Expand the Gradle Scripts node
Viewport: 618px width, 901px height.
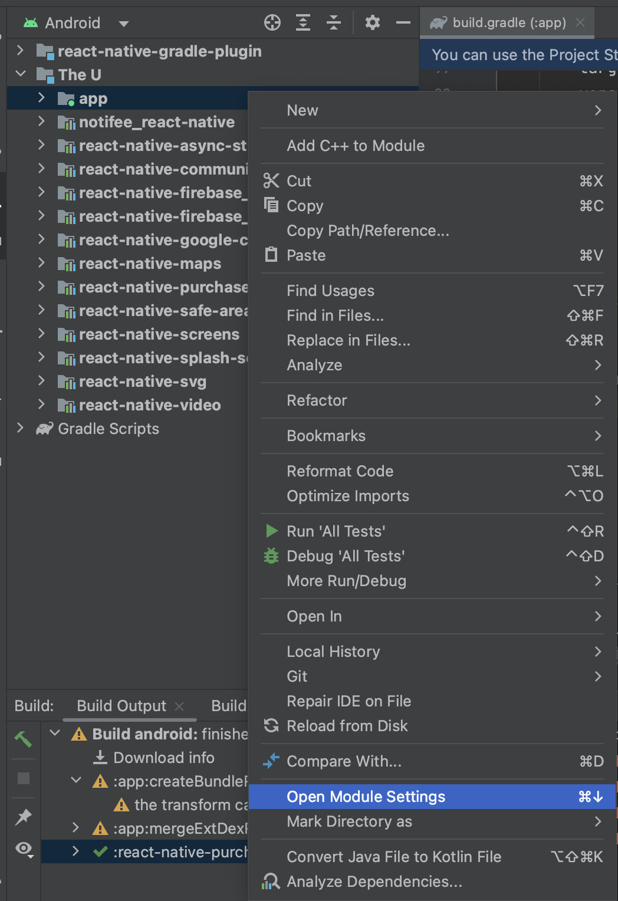(x=21, y=428)
